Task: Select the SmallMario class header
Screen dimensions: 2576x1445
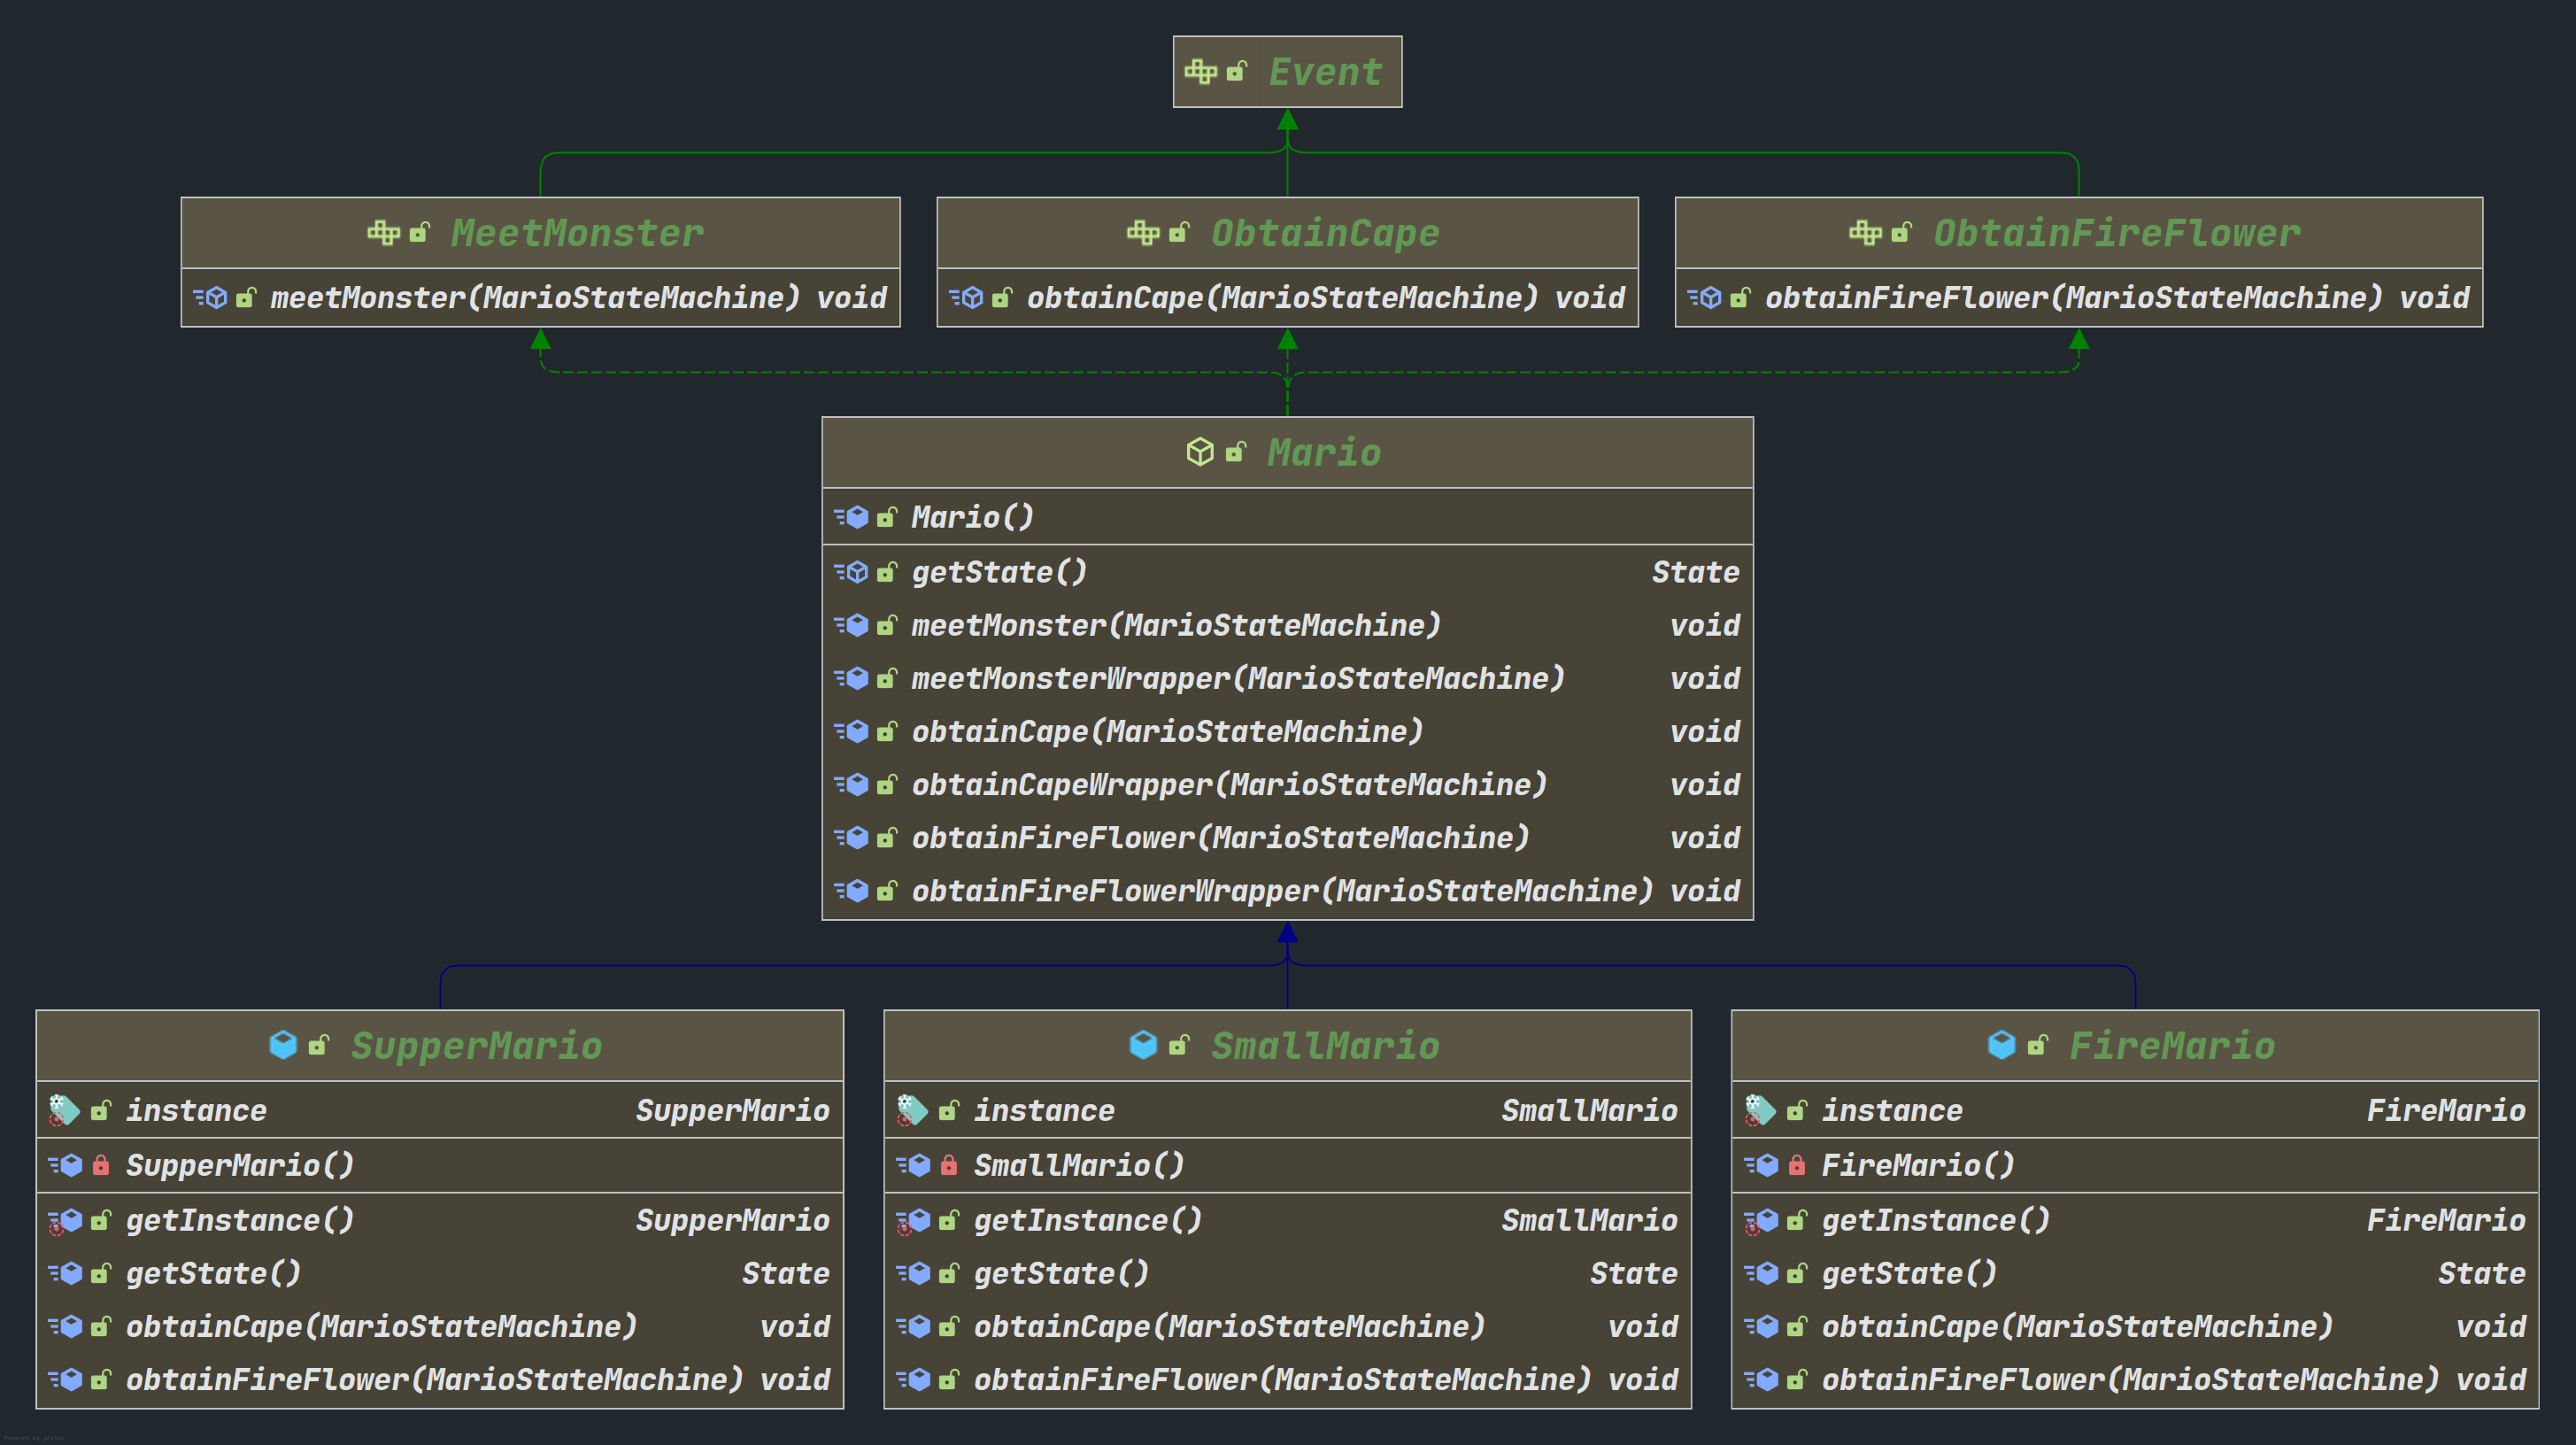Action: pyautogui.click(x=1324, y=1046)
